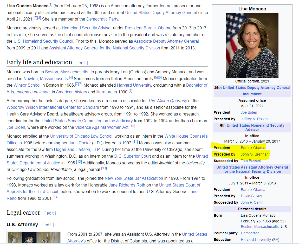Open Tom Bossert from the infobox

(x=251, y=161)
